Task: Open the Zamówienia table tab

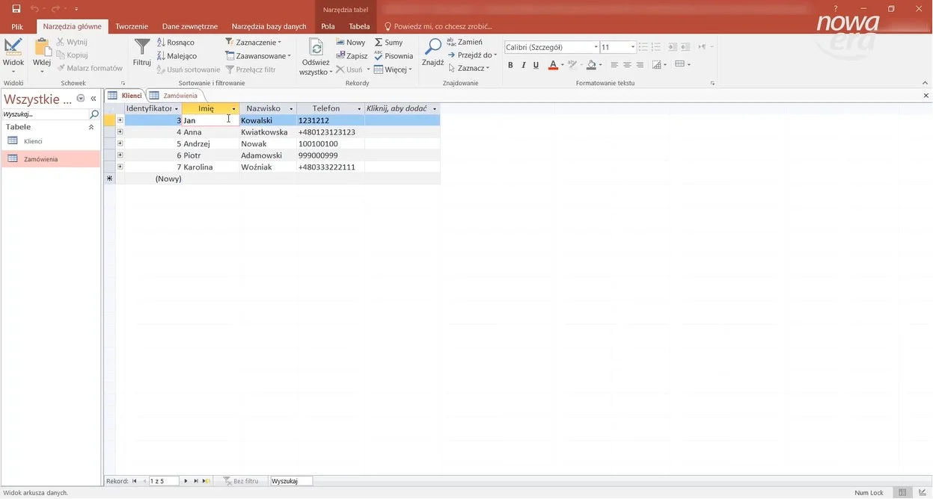Action: [175, 96]
